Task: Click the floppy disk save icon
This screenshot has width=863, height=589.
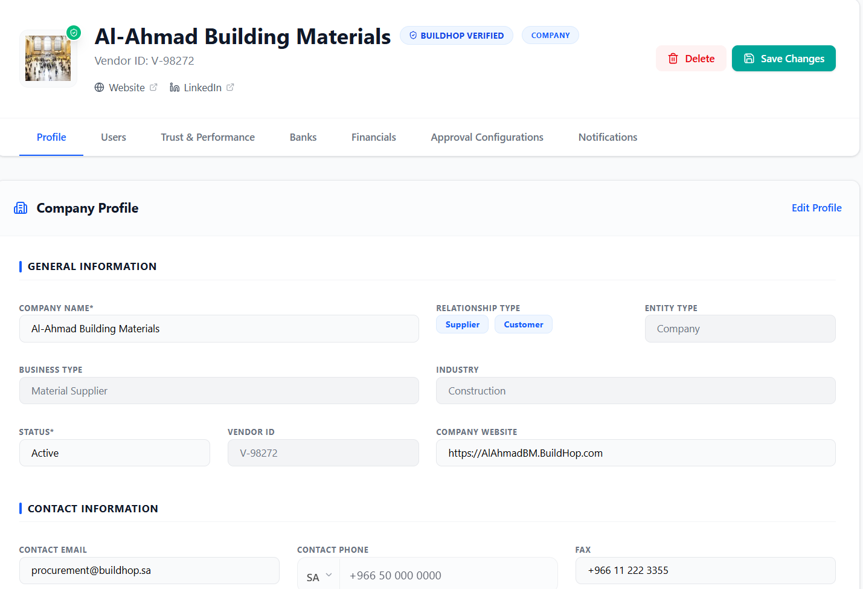Action: [x=749, y=59]
